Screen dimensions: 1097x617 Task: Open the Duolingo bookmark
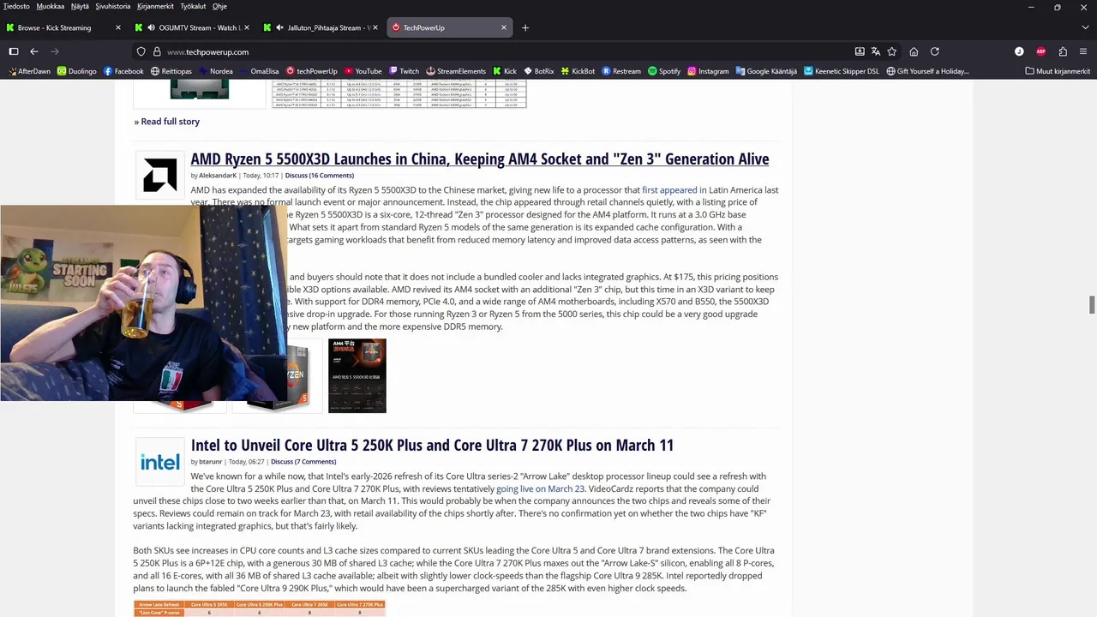point(77,71)
